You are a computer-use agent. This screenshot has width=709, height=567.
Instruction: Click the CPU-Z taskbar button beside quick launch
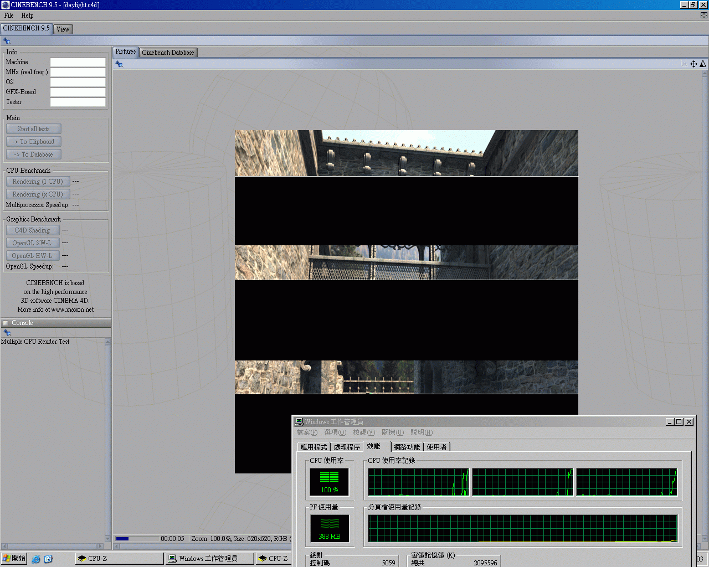click(x=119, y=559)
